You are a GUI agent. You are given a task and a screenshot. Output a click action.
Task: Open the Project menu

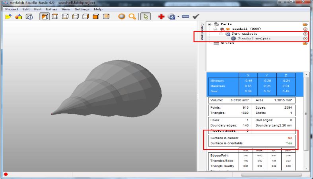pos(12,9)
